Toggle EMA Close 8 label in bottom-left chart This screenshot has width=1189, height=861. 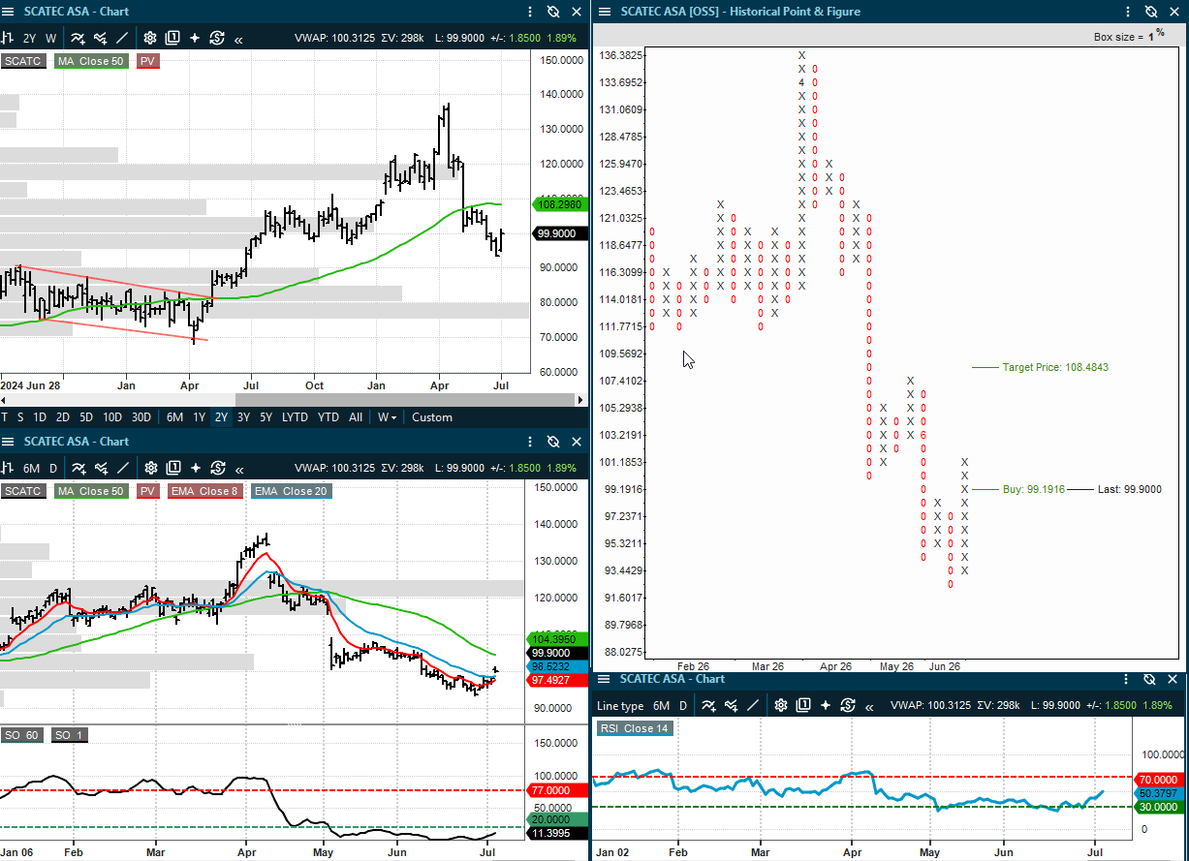(205, 491)
